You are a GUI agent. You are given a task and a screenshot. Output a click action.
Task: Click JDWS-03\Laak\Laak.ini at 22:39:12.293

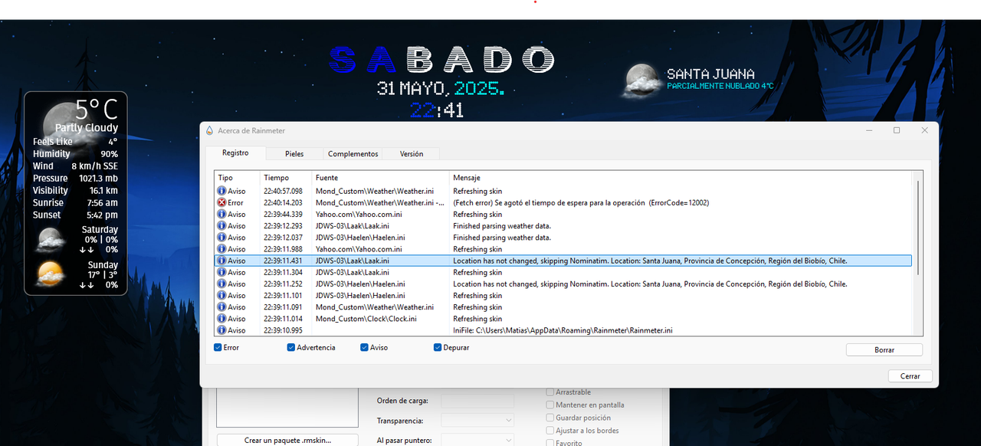(x=352, y=225)
